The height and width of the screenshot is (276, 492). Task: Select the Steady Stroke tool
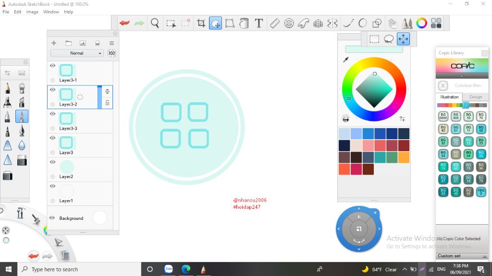coord(348,23)
